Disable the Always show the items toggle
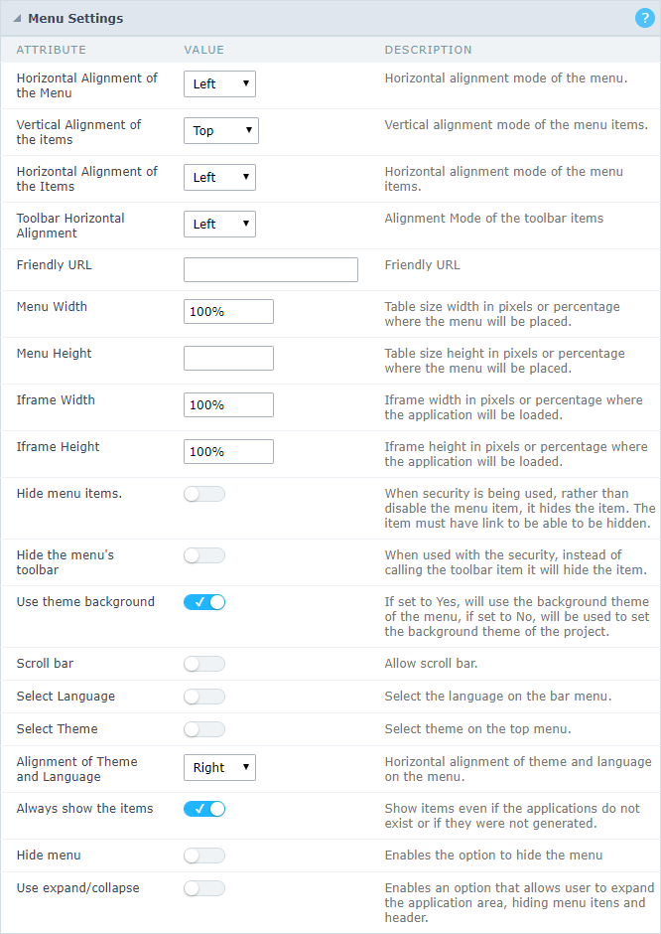Image resolution: width=661 pixels, height=934 pixels. click(x=203, y=808)
